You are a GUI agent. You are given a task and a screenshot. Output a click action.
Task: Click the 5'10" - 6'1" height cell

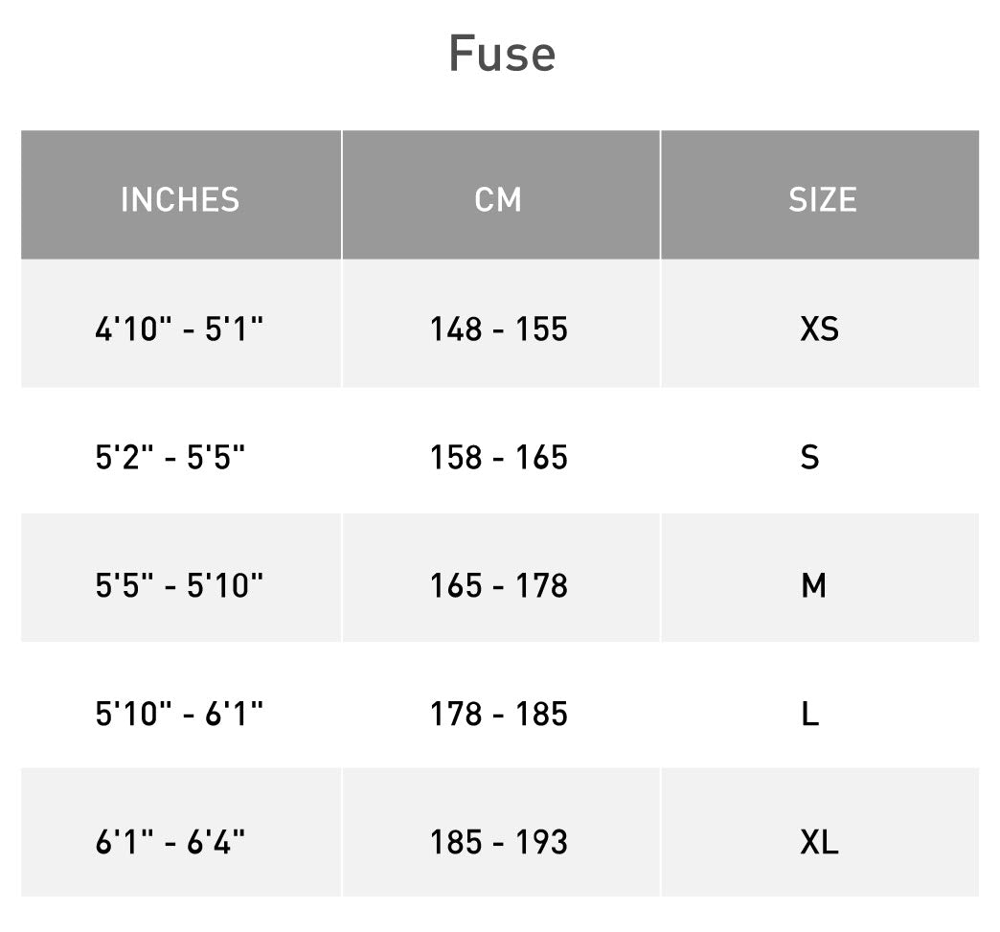pos(179,714)
